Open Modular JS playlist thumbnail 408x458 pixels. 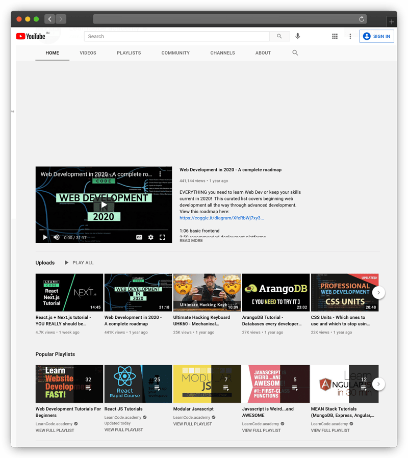pos(207,384)
